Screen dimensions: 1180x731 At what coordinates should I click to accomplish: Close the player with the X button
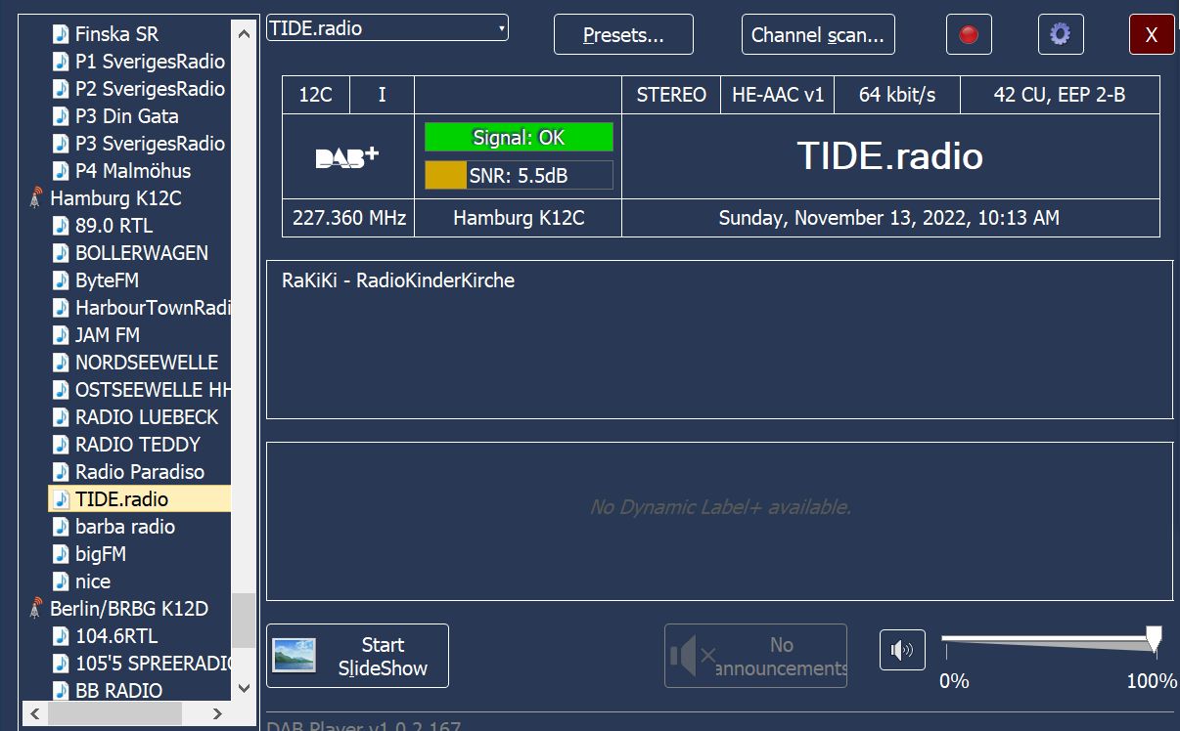point(1151,35)
